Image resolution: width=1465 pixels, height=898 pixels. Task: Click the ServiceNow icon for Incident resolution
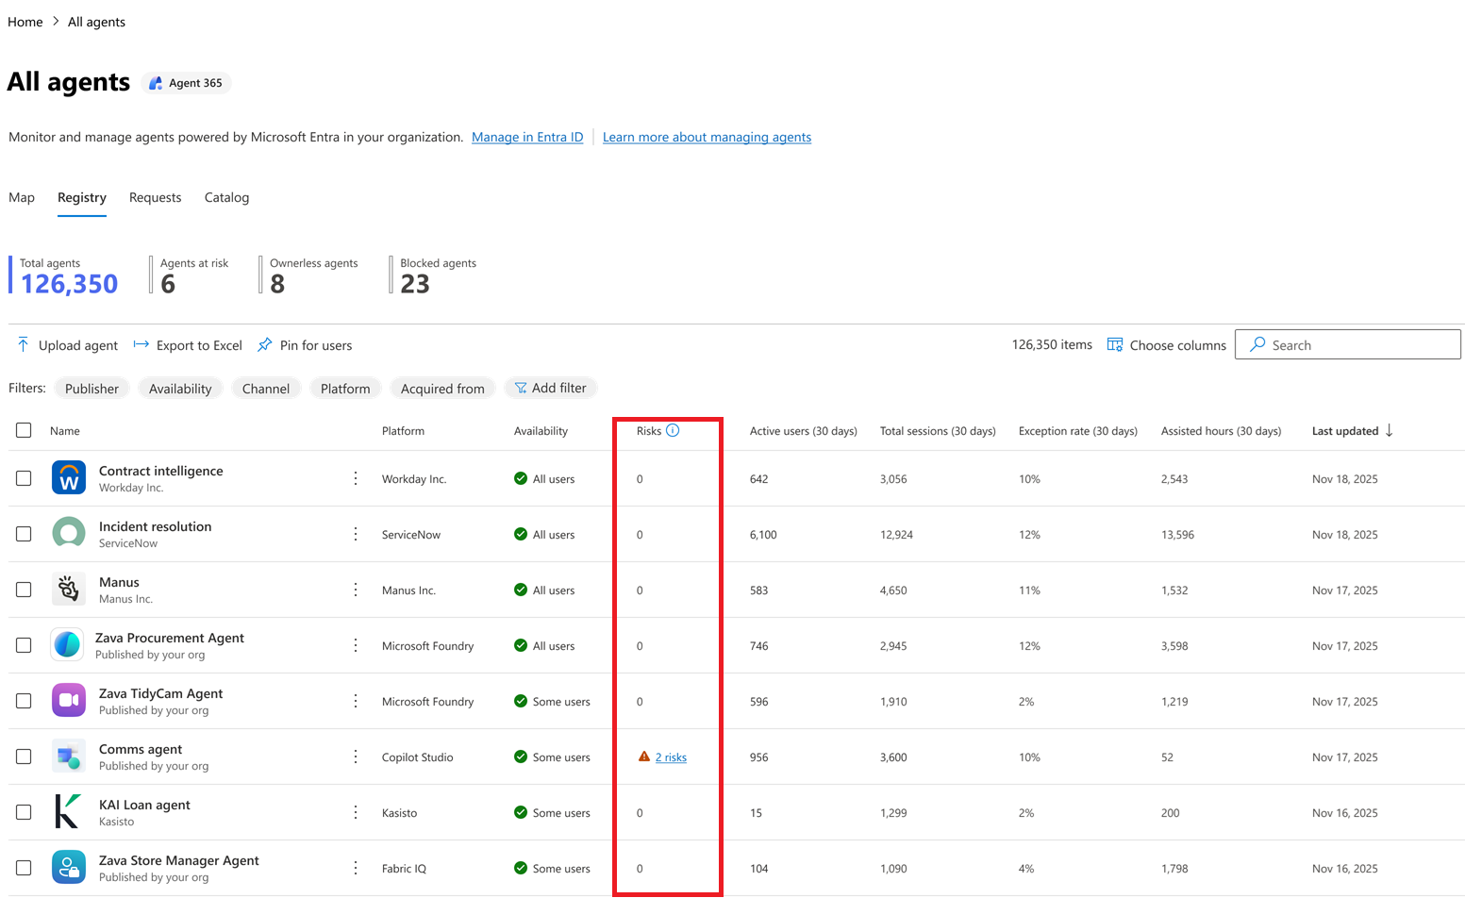[68, 534]
